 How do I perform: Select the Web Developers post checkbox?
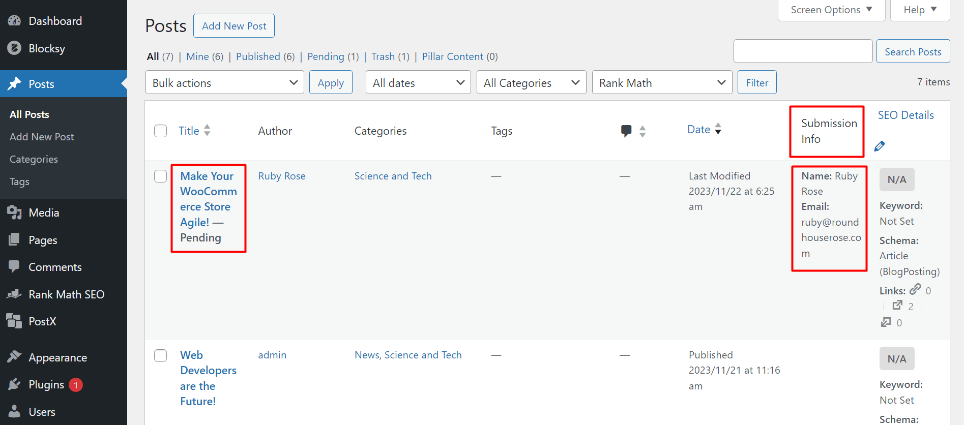[161, 355]
